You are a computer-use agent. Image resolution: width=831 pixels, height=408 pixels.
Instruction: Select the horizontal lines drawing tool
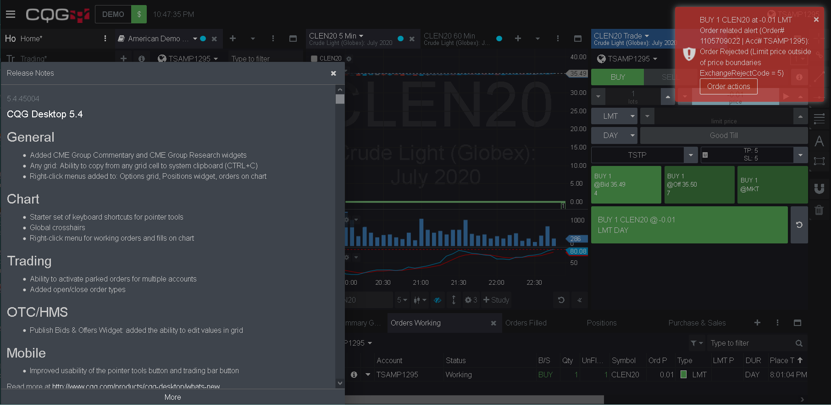(819, 119)
